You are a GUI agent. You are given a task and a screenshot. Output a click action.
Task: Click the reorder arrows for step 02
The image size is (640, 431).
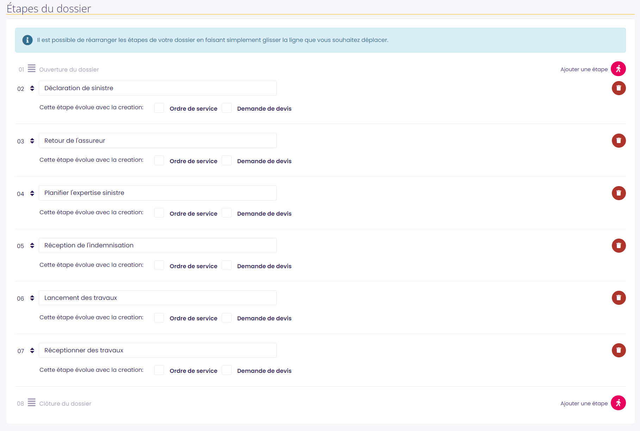pyautogui.click(x=32, y=88)
